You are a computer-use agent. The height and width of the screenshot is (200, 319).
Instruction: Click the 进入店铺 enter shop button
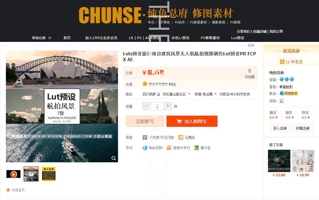280,128
